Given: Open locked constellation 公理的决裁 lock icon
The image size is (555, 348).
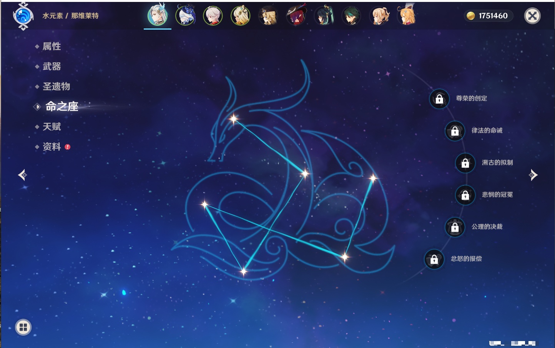Looking at the screenshot, I should point(455,227).
